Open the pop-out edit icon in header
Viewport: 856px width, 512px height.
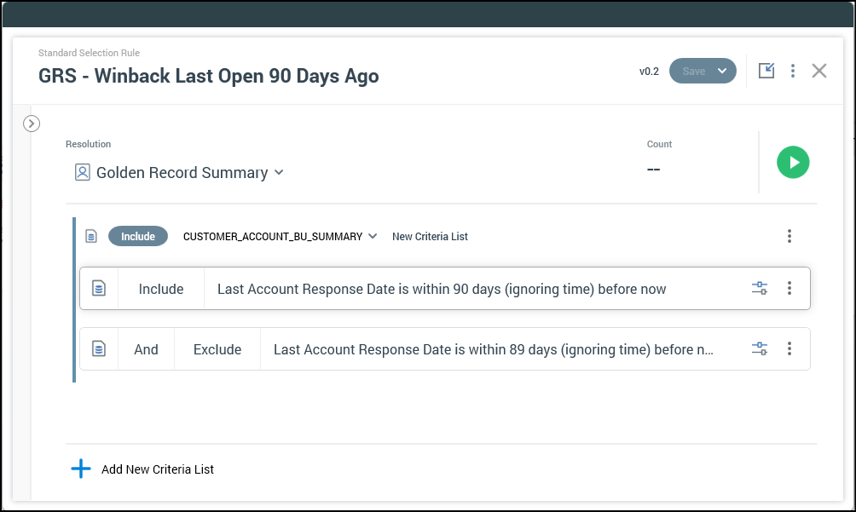click(x=766, y=71)
